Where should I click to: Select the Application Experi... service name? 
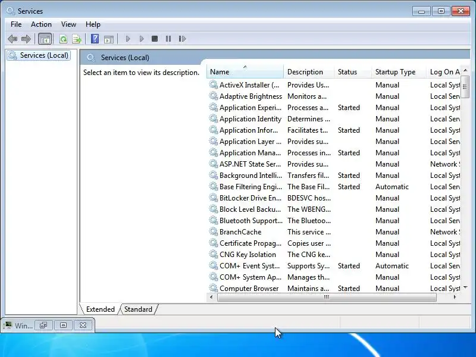pos(250,108)
